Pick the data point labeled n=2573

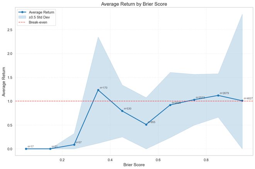pyautogui.click(x=194, y=100)
